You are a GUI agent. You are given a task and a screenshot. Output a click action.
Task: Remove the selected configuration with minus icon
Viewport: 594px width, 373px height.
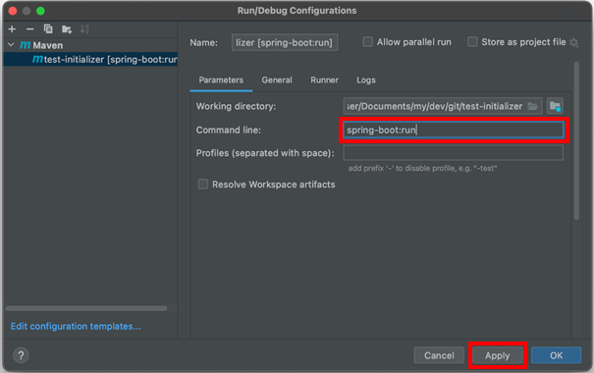(29, 29)
